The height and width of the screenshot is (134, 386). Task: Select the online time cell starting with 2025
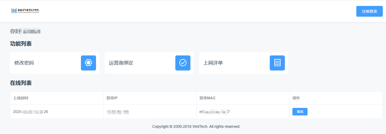coord(30,112)
